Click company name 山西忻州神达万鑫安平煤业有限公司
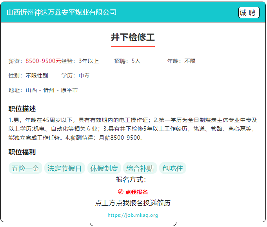The height and width of the screenshot is (227, 267). point(62,12)
